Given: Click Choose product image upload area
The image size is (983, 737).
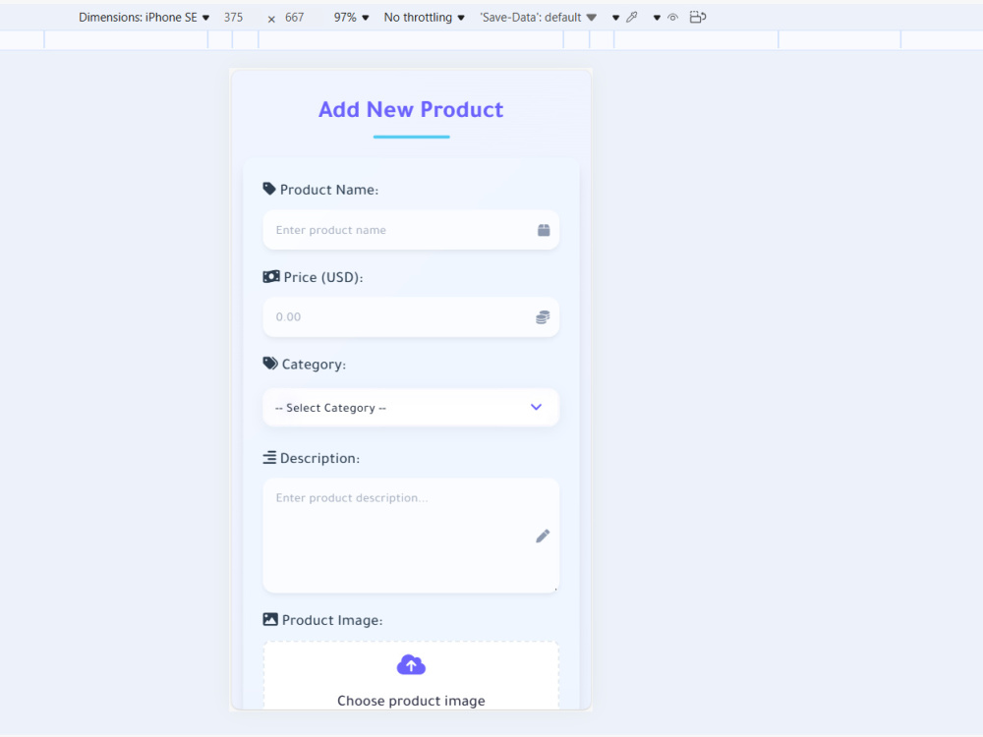Looking at the screenshot, I should point(411,676).
